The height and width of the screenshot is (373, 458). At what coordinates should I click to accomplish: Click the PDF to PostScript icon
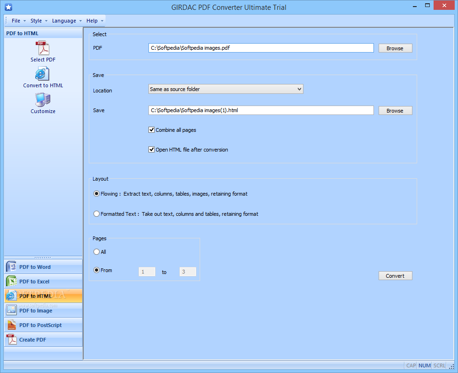pyautogui.click(x=11, y=325)
